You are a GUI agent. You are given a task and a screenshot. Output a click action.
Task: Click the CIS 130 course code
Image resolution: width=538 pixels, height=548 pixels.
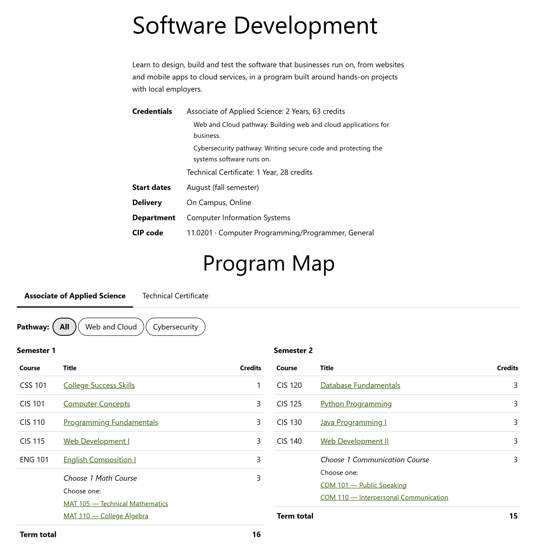pos(289,422)
